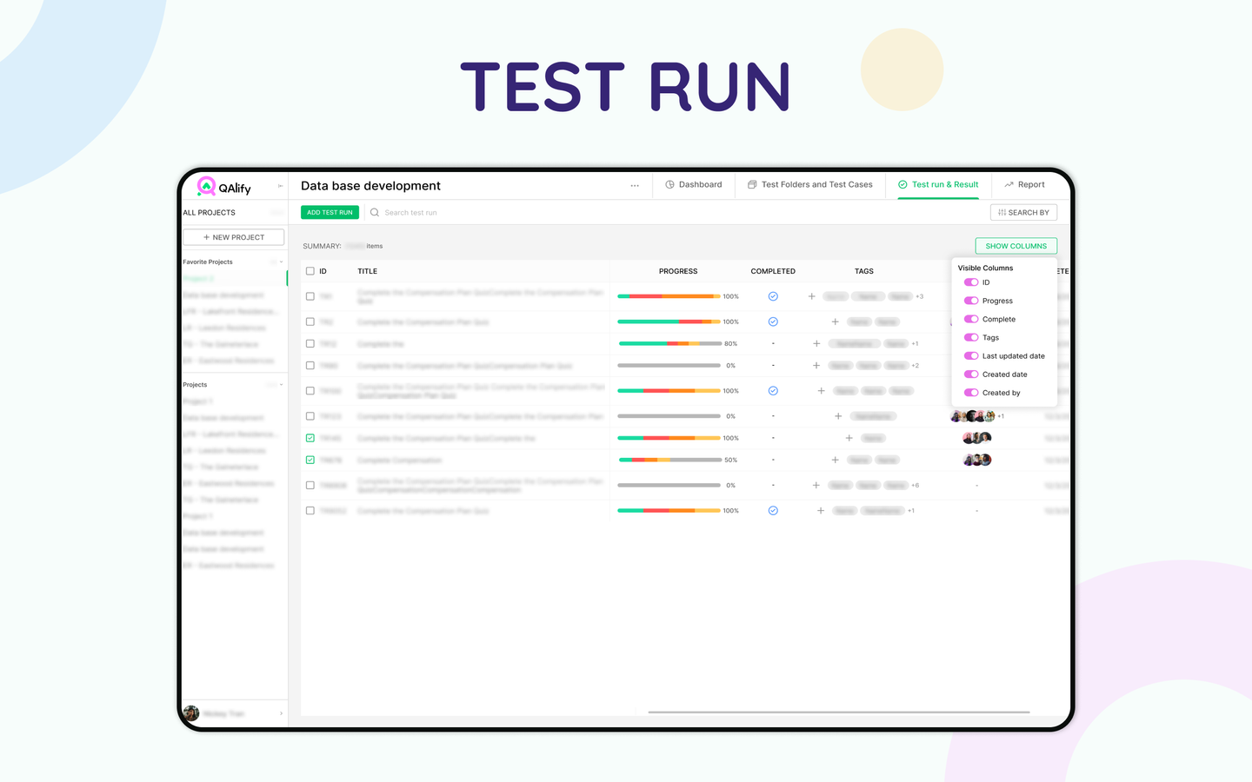Uncheck the row with 50% progress
This screenshot has height=782, width=1252.
pyautogui.click(x=310, y=460)
